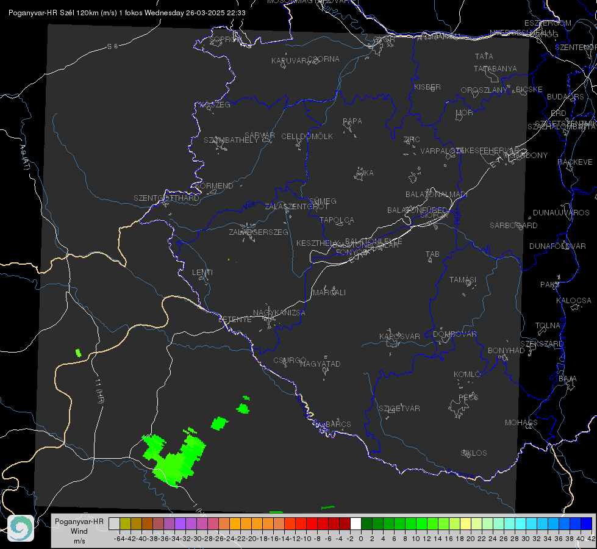Click the 'NAGYATÁD' city label
The width and height of the screenshot is (597, 549).
tap(320, 364)
